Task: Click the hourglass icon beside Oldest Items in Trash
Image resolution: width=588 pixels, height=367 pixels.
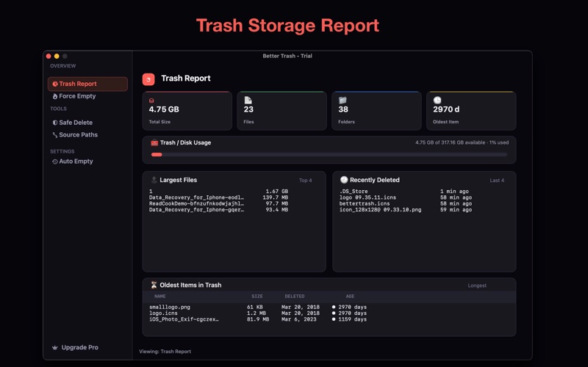Action: coord(154,285)
